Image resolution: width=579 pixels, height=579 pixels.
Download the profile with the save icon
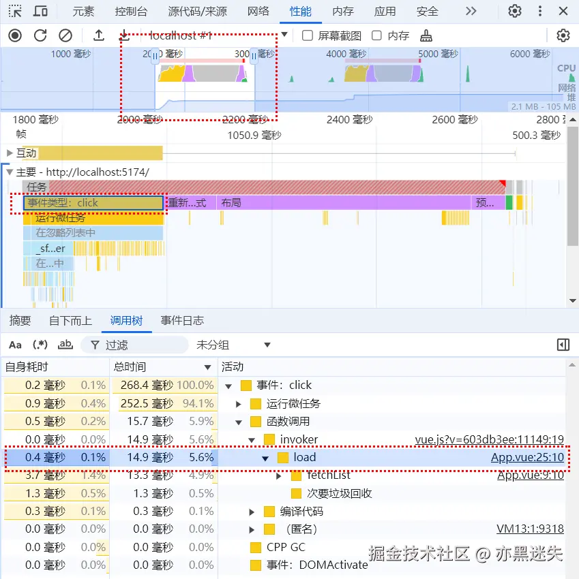[124, 36]
